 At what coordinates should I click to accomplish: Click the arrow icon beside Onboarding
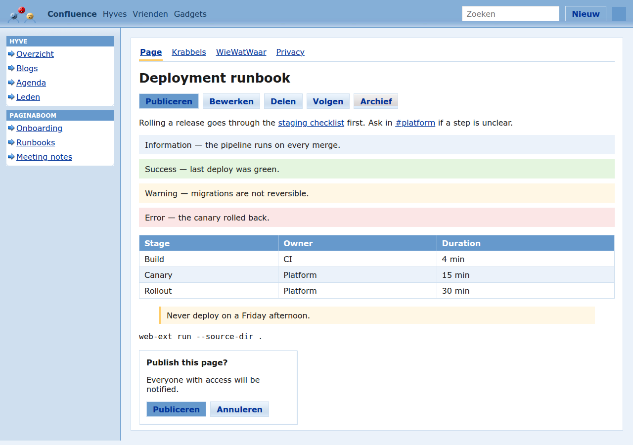tap(11, 128)
